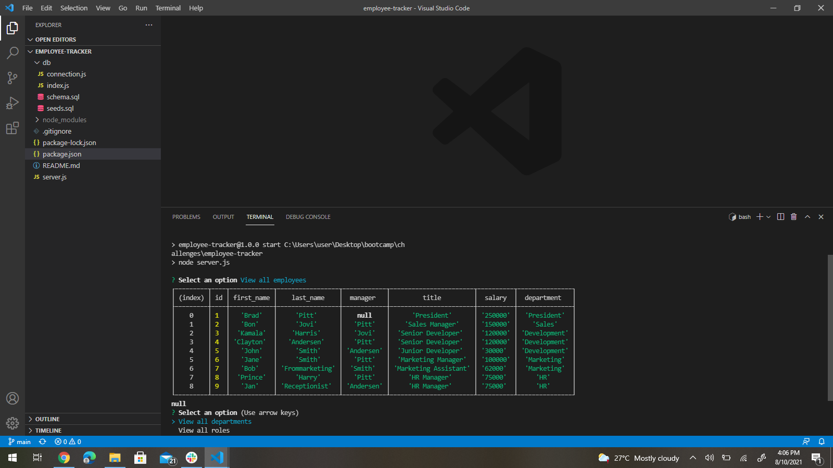
Task: Open the Terminal menu
Action: (x=168, y=8)
